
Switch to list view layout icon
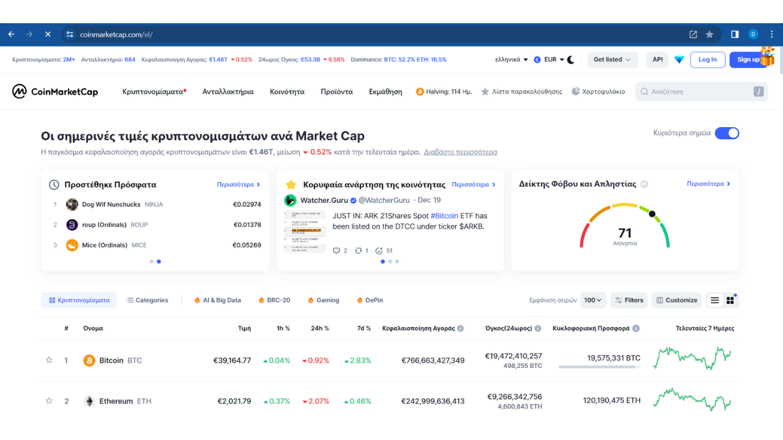point(714,300)
